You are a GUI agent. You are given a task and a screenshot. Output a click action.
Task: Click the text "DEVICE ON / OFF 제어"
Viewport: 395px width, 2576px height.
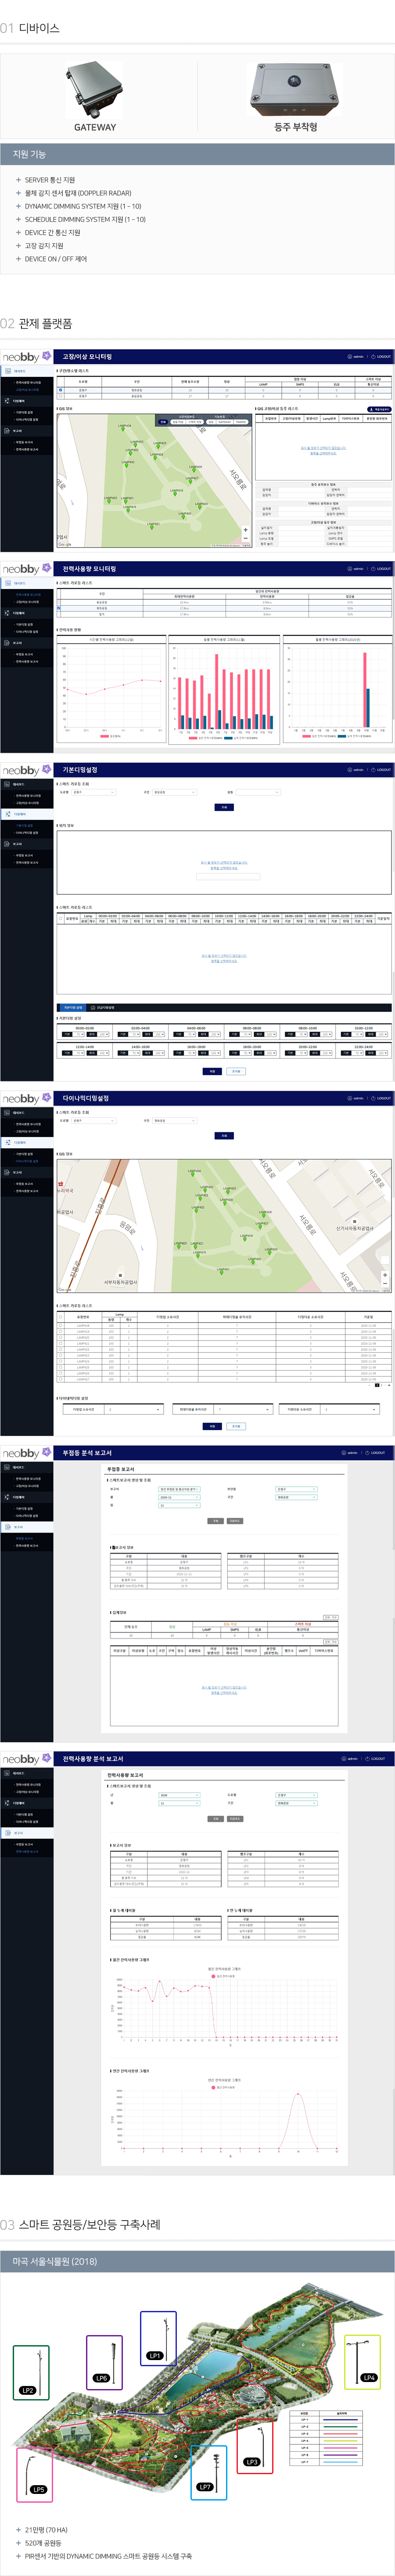pyautogui.click(x=56, y=259)
